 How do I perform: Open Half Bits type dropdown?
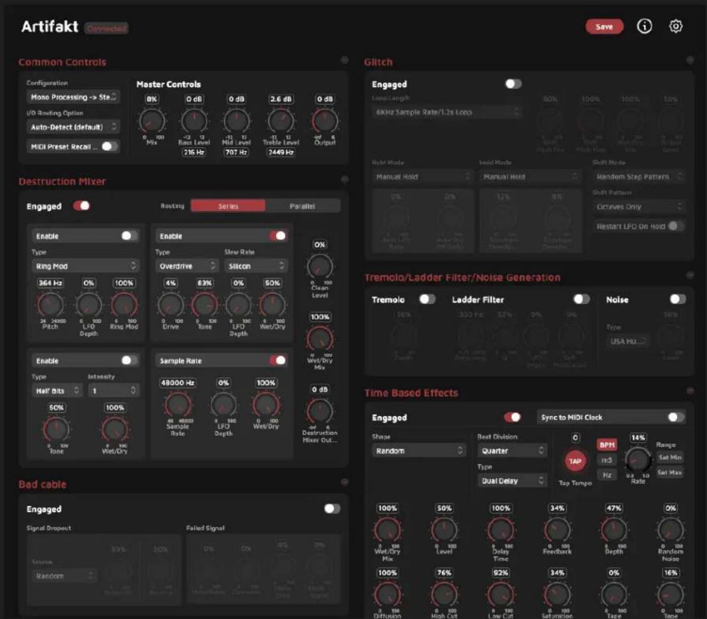(x=57, y=390)
